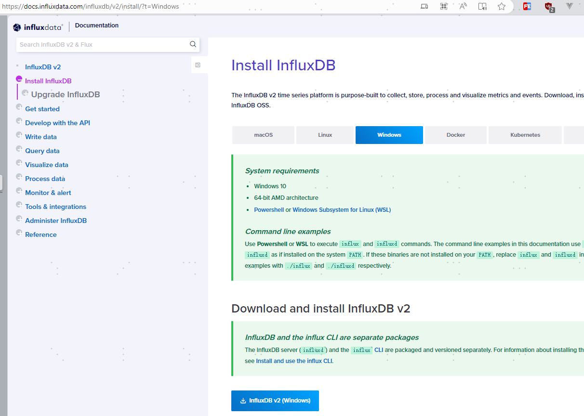
Task: Select the Kubernetes tab
Action: click(525, 135)
